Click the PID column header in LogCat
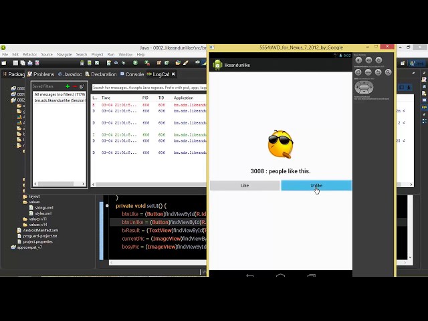The height and width of the screenshot is (321, 428). pos(145,98)
